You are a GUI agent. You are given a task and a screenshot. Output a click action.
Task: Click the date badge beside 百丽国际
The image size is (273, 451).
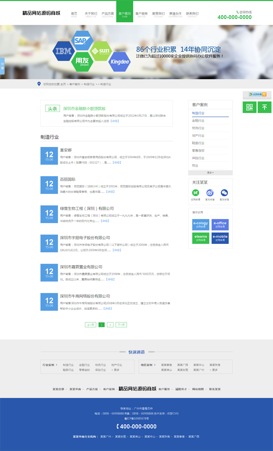point(49,185)
